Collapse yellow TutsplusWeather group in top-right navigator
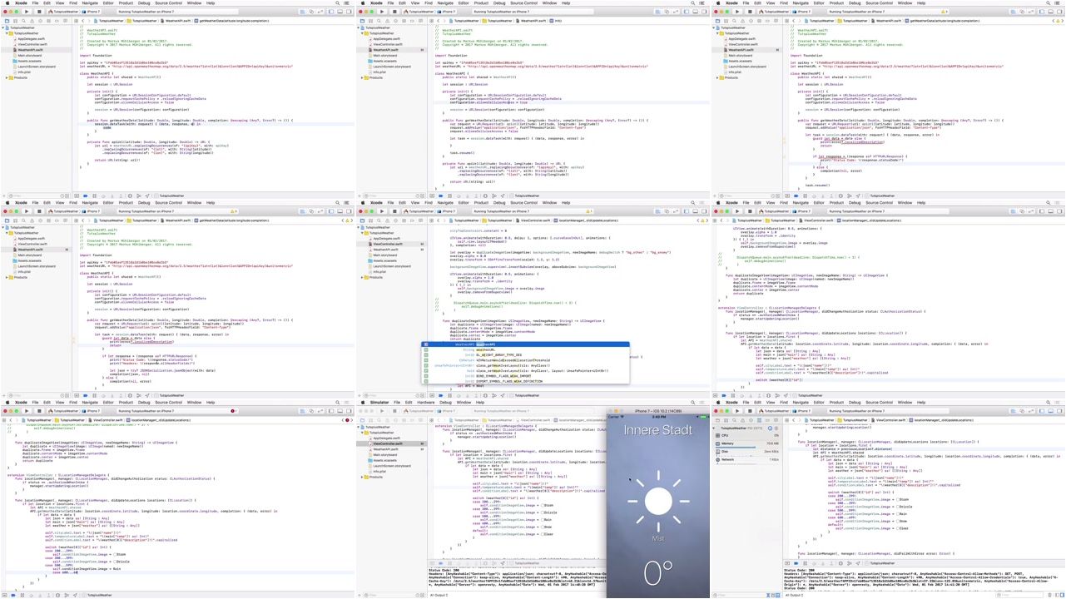This screenshot has height=599, width=1066. (717, 33)
